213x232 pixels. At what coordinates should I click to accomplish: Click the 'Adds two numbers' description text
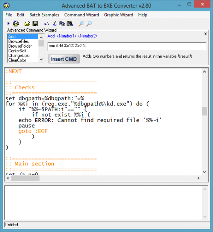(138, 56)
